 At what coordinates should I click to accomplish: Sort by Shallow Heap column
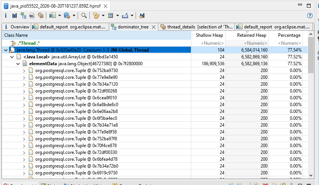pos(208,35)
